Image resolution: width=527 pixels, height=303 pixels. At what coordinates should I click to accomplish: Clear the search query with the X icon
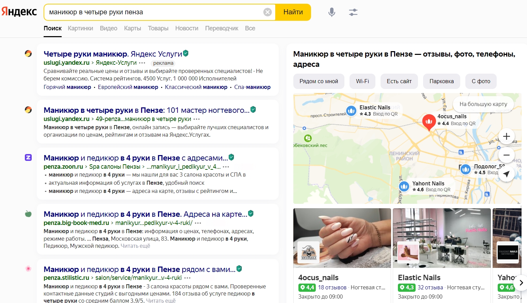click(267, 12)
